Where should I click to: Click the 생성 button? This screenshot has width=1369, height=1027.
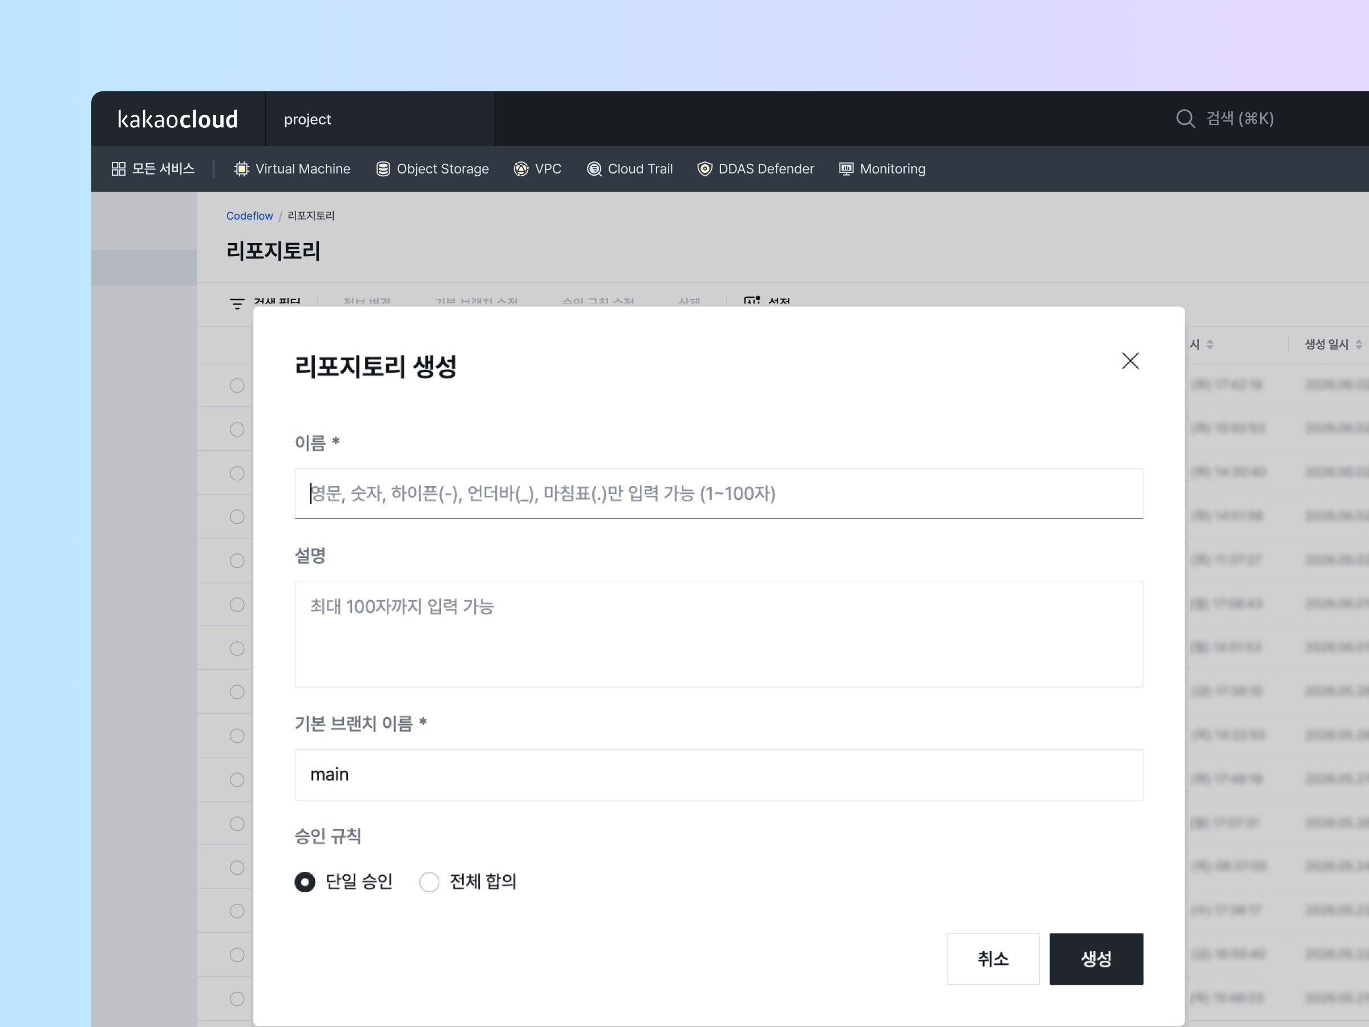(1096, 959)
